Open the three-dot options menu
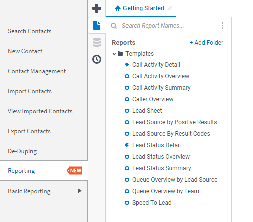This screenshot has width=253, height=222. [222, 26]
